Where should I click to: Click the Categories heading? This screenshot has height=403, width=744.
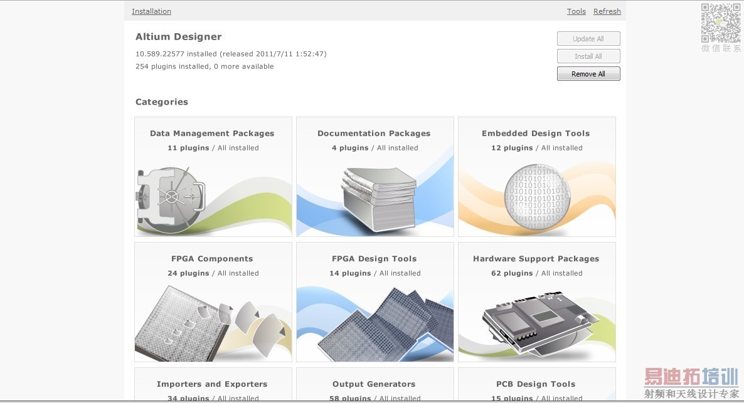click(x=162, y=102)
